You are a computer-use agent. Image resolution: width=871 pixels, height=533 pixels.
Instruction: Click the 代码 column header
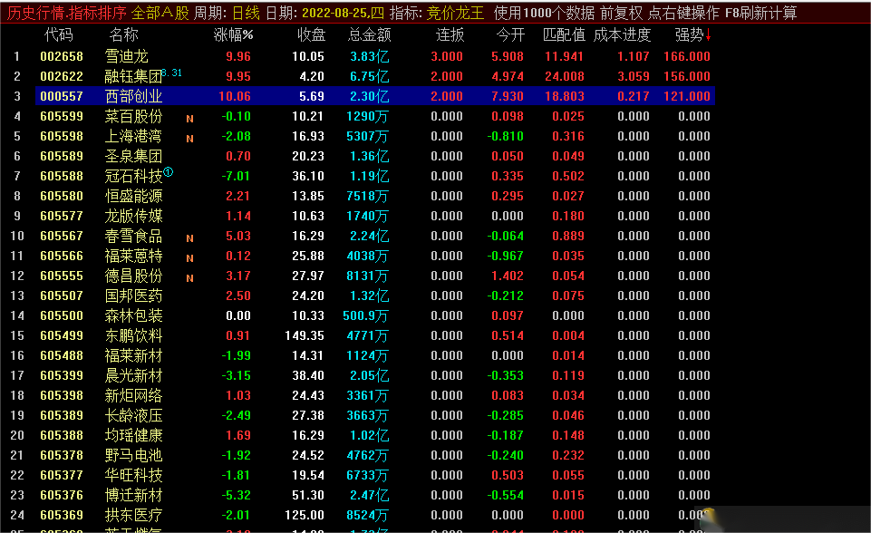click(58, 35)
